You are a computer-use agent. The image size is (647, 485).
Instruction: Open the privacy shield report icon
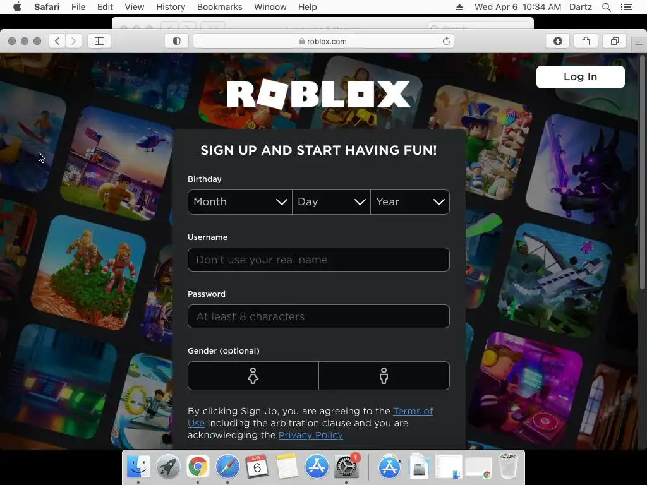pos(177,41)
